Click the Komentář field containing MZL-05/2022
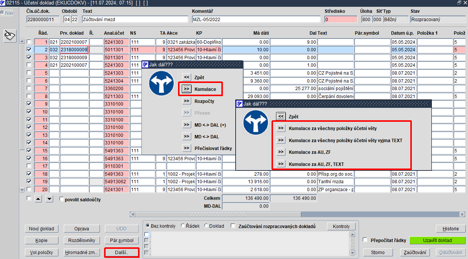Viewport: 468px width, 259px height. coord(257,19)
